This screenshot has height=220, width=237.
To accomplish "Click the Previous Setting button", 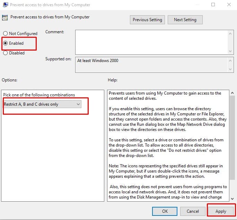I will point(147,20).
